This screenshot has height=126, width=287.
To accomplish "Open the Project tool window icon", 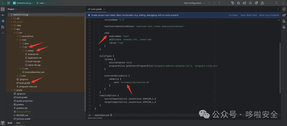I will pos(3,9).
